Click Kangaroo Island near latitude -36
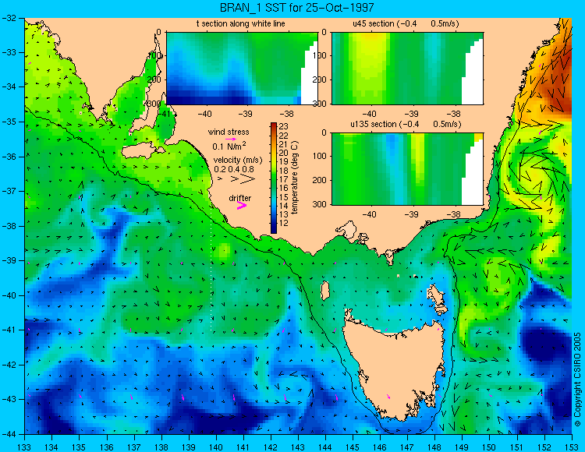This screenshot has height=452, width=585. (141, 152)
